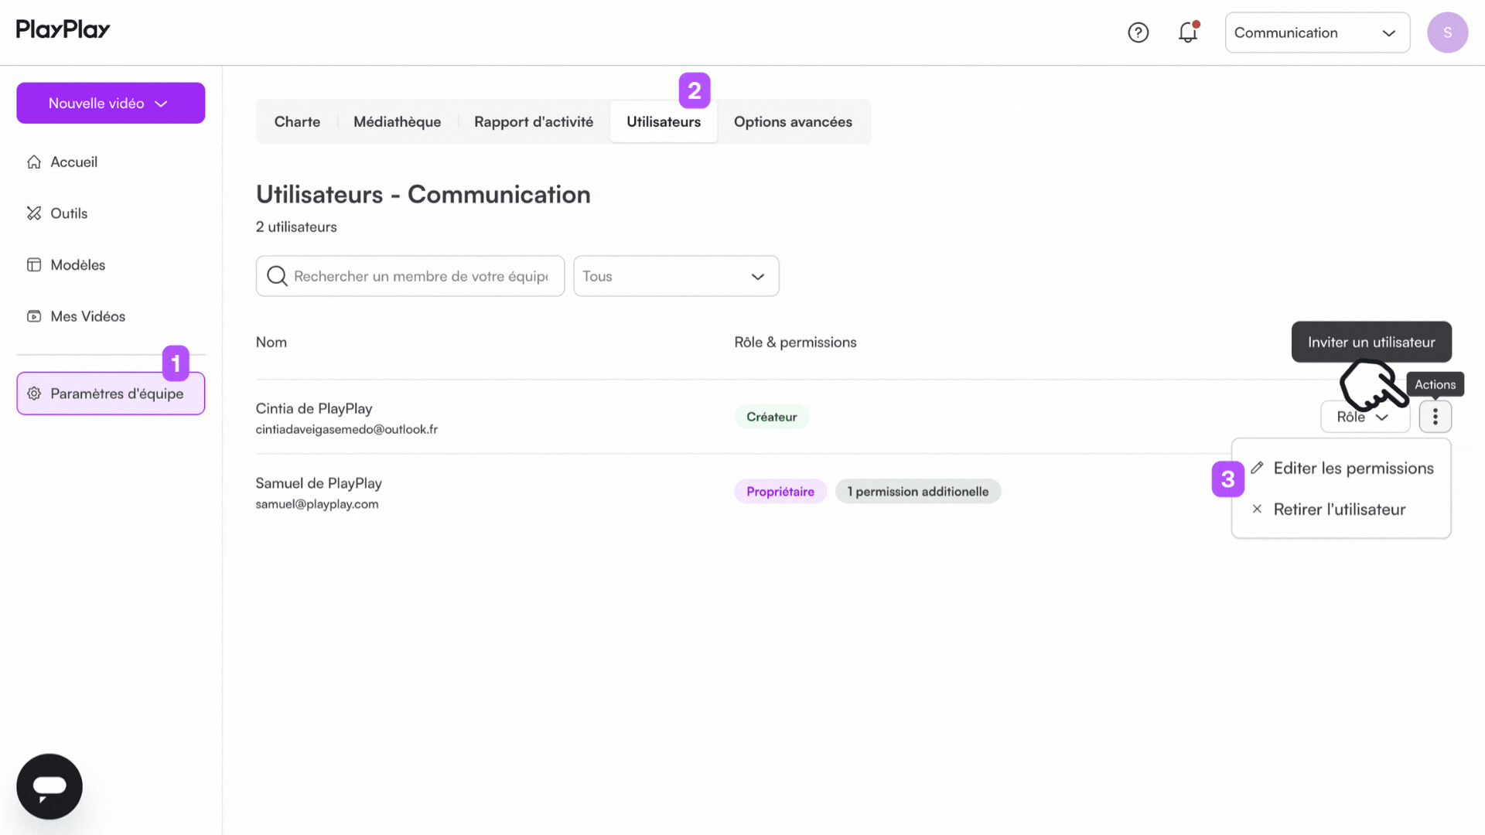Choose Editer les permissions option
The height and width of the screenshot is (835, 1485).
(1342, 468)
